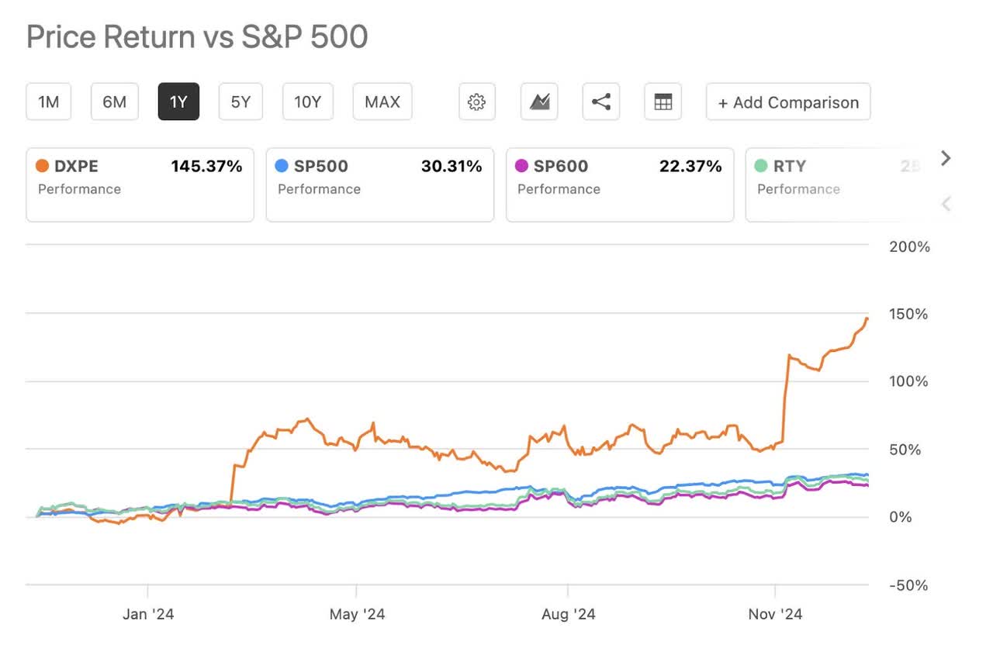993x662 pixels.
Task: Click the Add Comparison button
Action: [x=788, y=102]
